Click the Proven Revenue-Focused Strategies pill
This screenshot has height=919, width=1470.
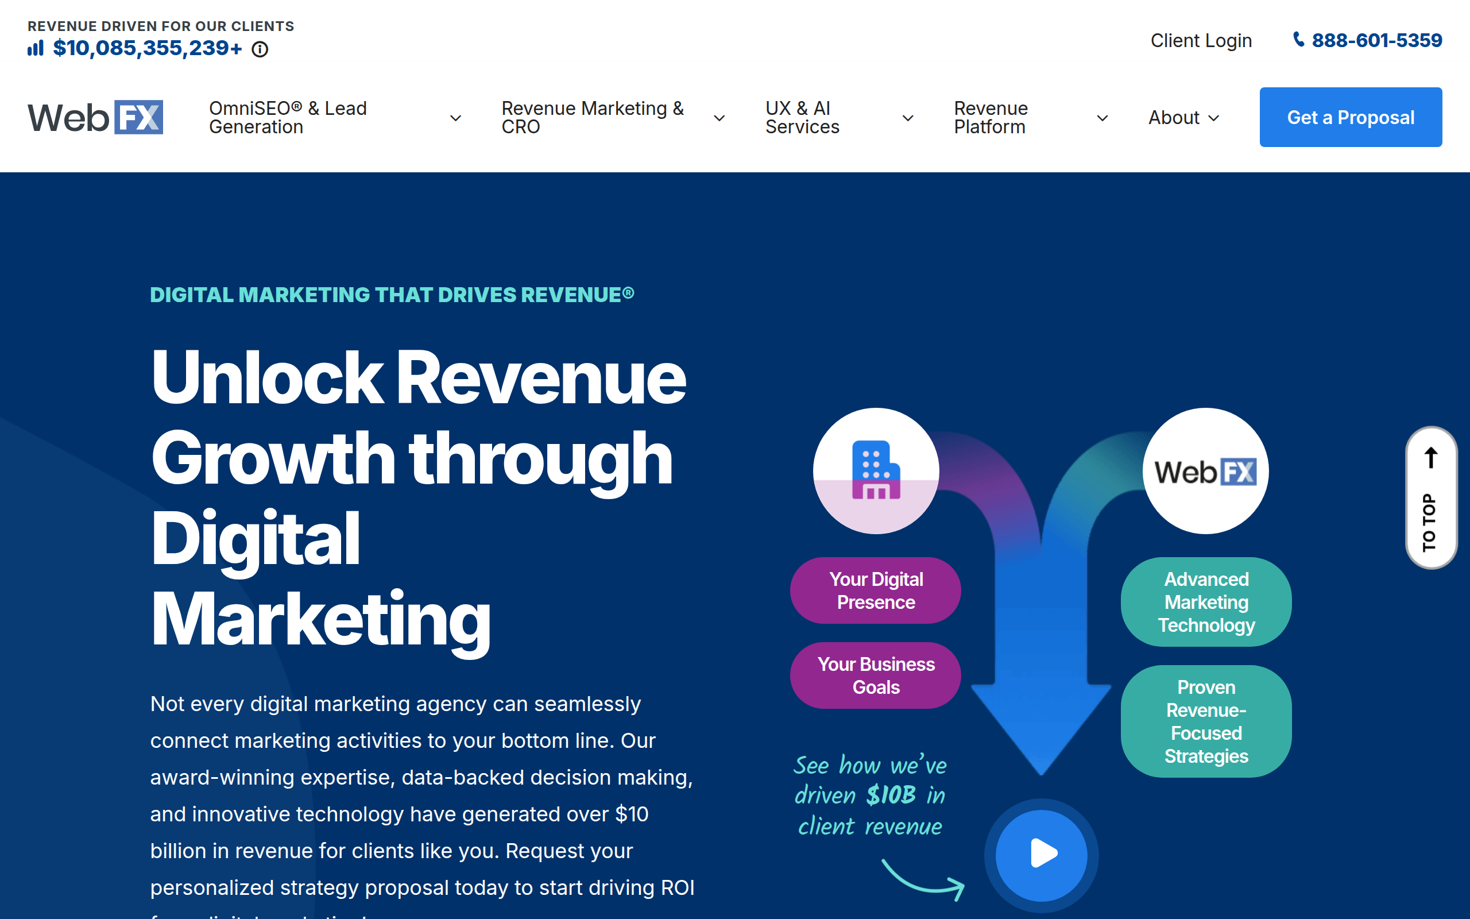pos(1206,721)
